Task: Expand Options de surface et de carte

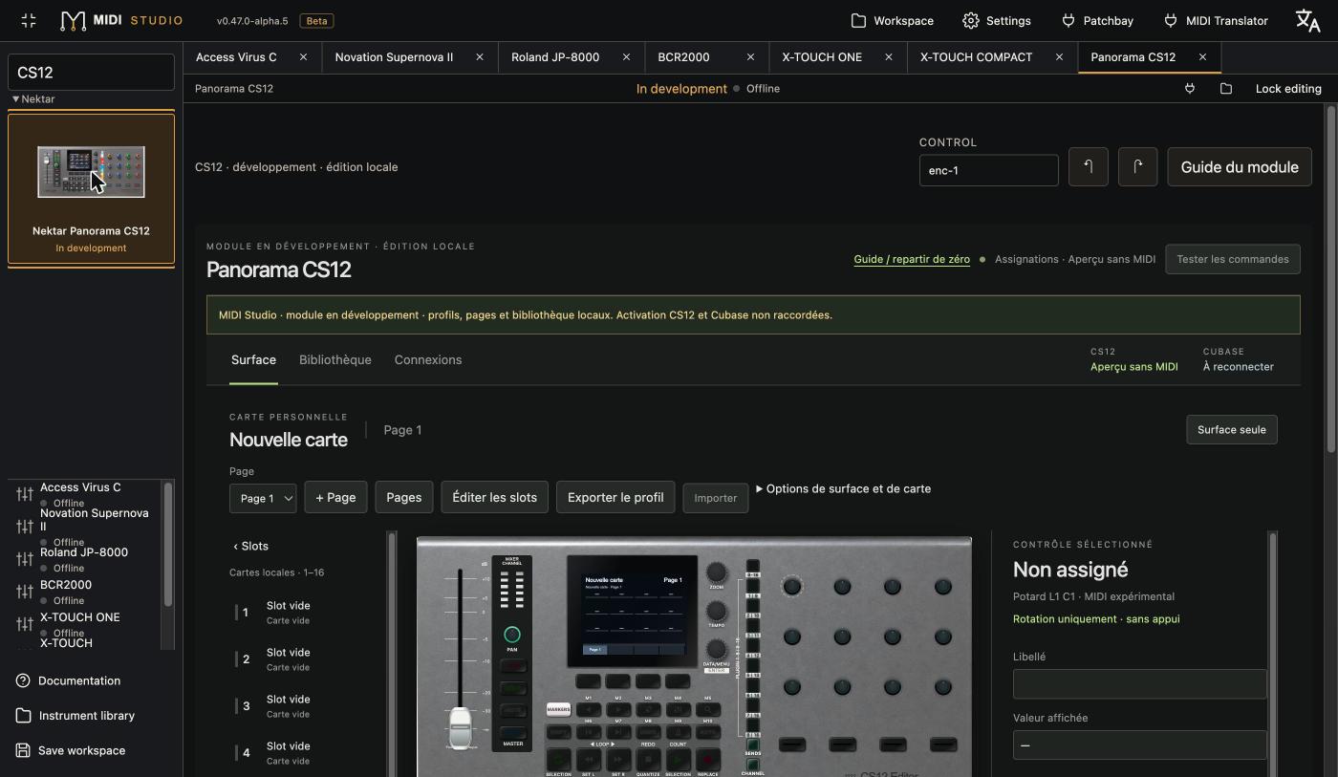Action: 843,488
